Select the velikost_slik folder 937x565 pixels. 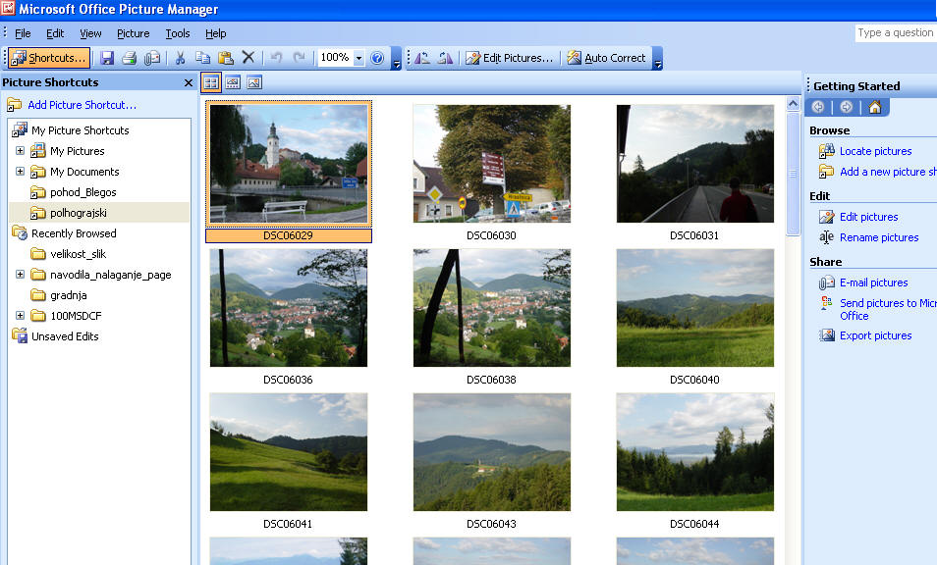click(x=78, y=254)
